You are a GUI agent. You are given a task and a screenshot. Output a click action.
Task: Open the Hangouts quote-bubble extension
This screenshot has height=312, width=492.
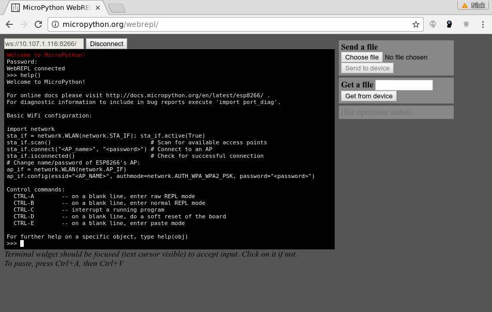[x=433, y=24]
